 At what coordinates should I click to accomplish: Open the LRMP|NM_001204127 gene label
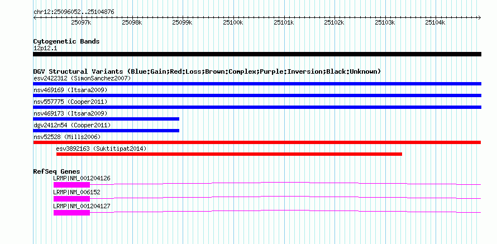pyautogui.click(x=82, y=206)
